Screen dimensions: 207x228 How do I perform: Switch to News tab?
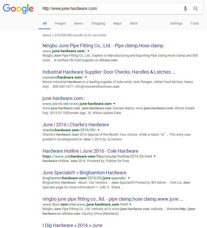click(x=78, y=23)
